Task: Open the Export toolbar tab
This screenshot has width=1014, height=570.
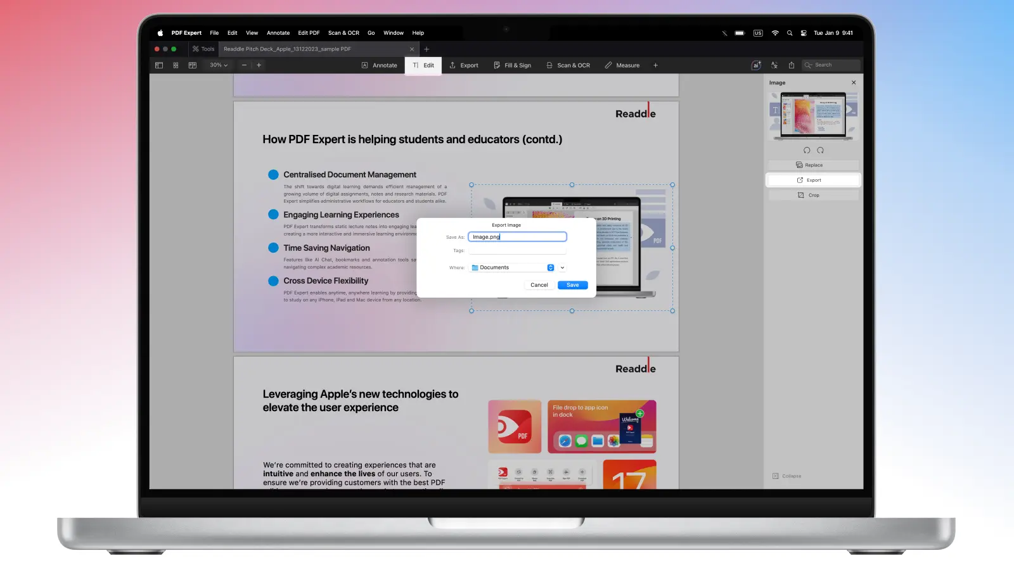Action: click(x=464, y=65)
